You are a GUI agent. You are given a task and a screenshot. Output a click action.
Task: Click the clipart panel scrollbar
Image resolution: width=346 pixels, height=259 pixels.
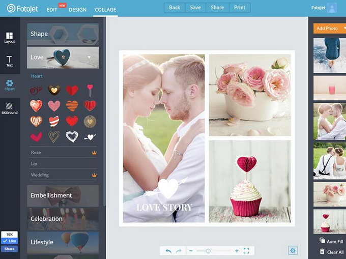104,111
